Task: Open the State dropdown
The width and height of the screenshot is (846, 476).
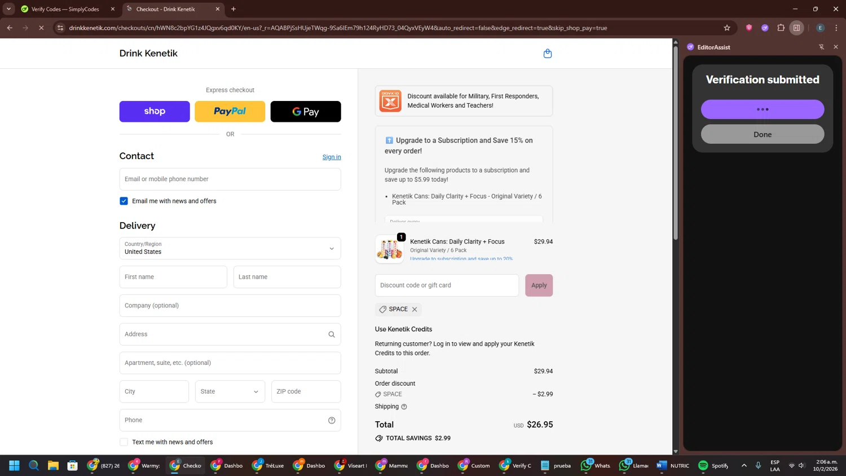Action: (230, 391)
